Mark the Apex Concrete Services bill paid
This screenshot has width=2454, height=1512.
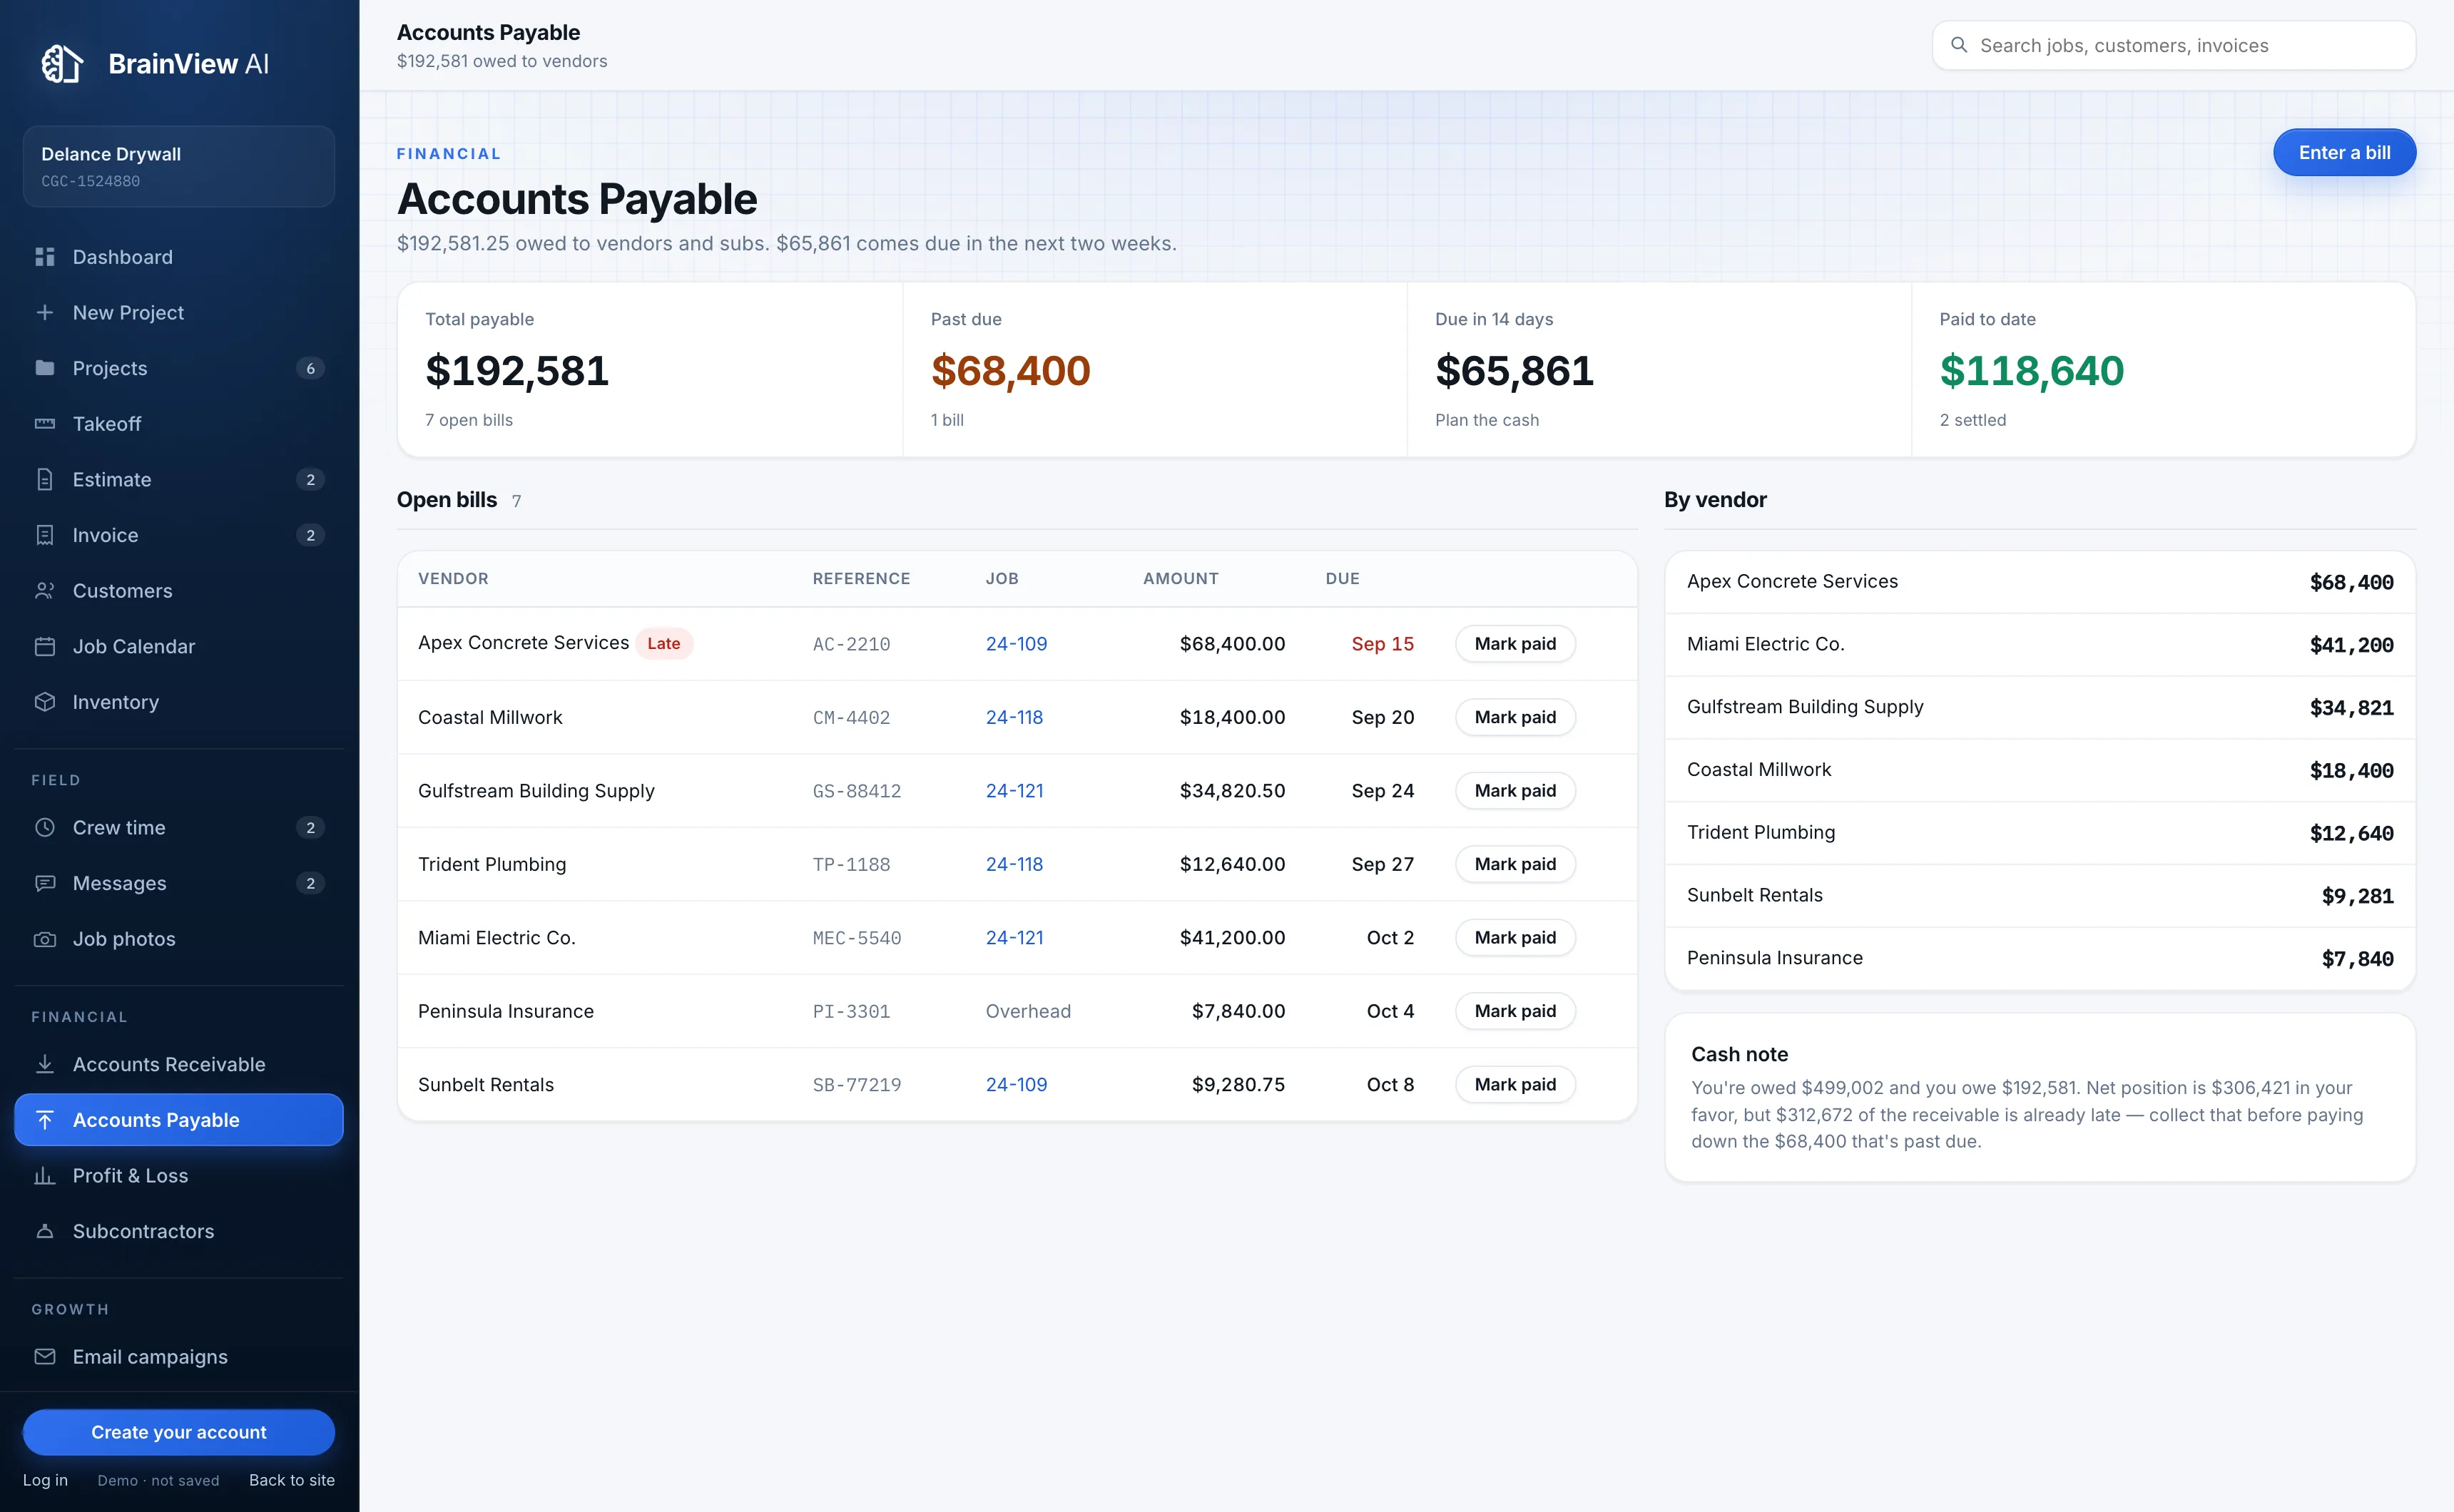(x=1515, y=644)
